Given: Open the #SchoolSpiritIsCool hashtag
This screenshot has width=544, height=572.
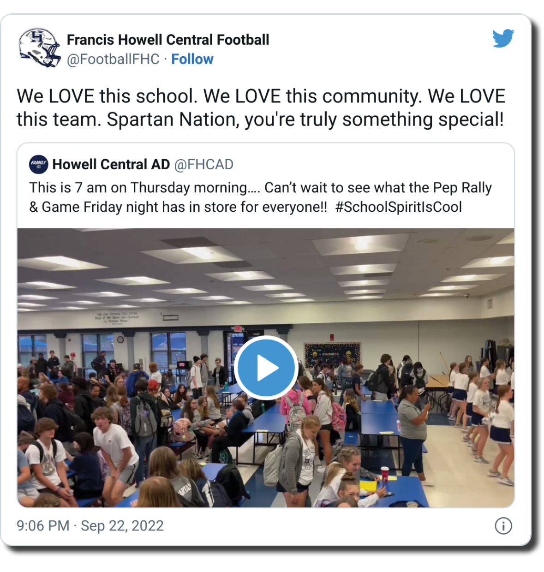Looking at the screenshot, I should pos(398,207).
